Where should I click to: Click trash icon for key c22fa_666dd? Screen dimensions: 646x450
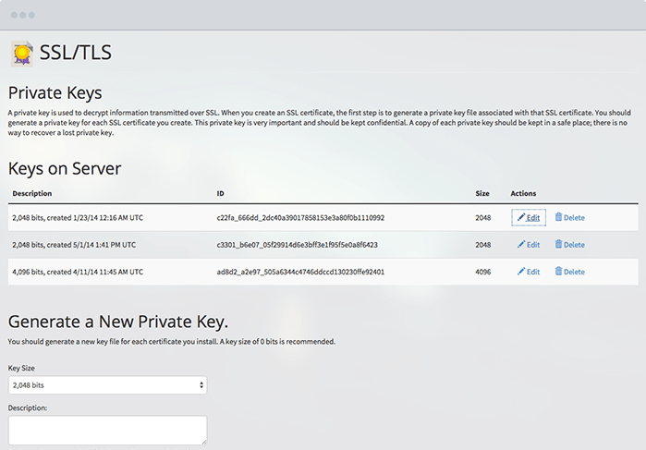558,218
